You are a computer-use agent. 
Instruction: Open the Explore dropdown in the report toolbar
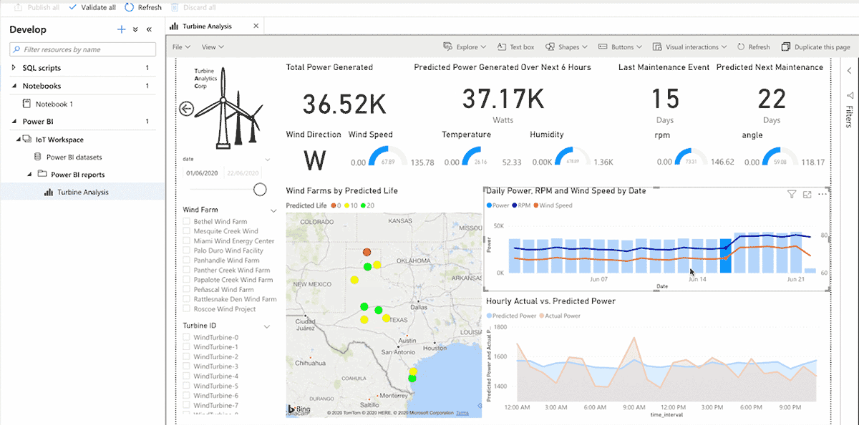click(x=465, y=47)
